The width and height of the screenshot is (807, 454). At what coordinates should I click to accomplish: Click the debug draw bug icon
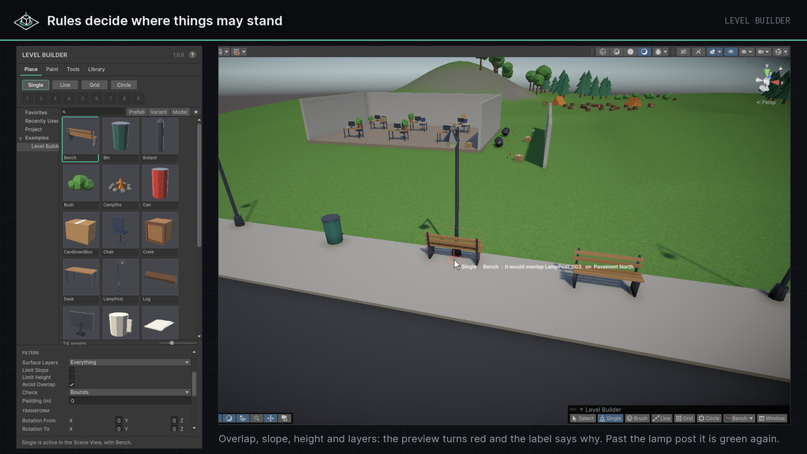tap(657, 51)
